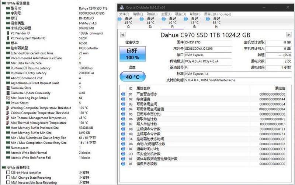The image size is (295, 185).
Task: Click status dot of 05 已用寿命百分比
Action: [x=123, y=114]
